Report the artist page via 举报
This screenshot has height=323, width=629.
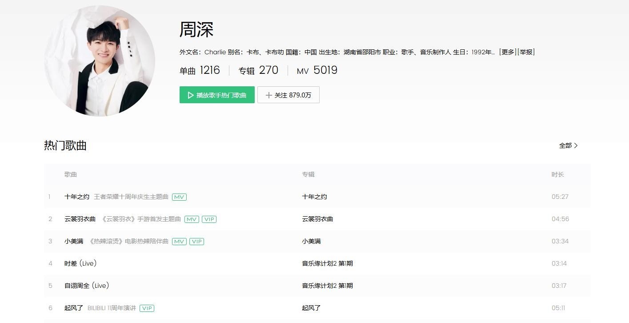click(526, 52)
